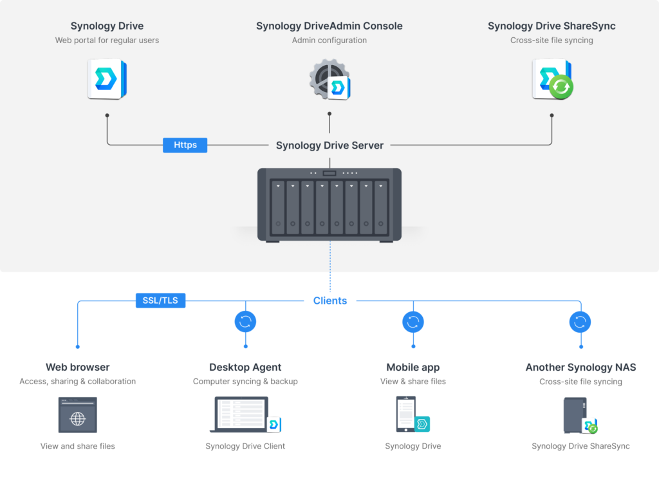Click the SSL/TLS protocol badge
The height and width of the screenshot is (484, 659).
coord(160,301)
